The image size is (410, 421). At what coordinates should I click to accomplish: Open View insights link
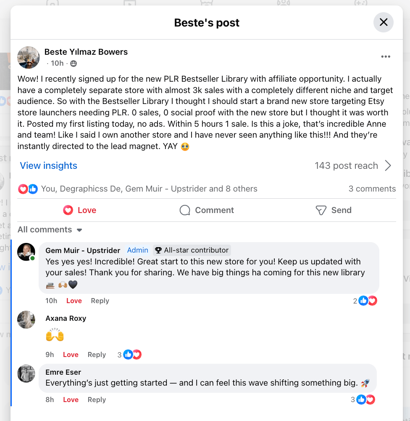point(49,165)
